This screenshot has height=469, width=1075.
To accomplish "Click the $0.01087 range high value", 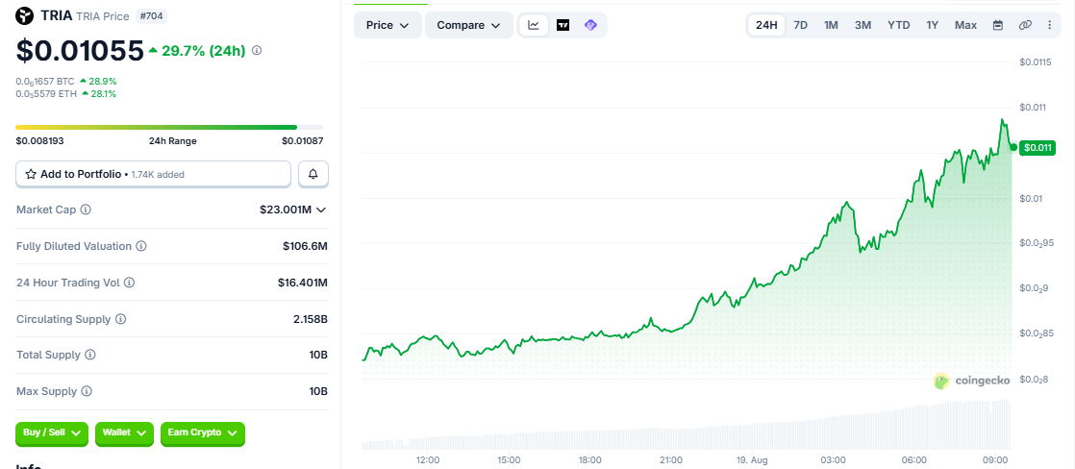I will coord(302,141).
